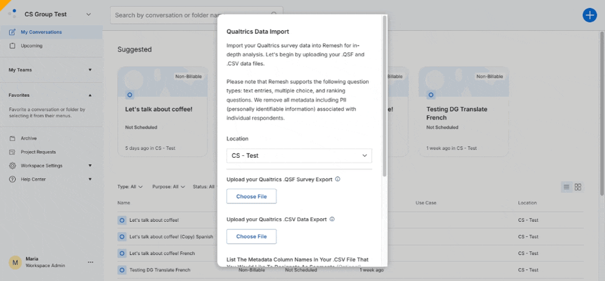Open the Type: All filter
This screenshot has height=281, width=605.
[130, 187]
